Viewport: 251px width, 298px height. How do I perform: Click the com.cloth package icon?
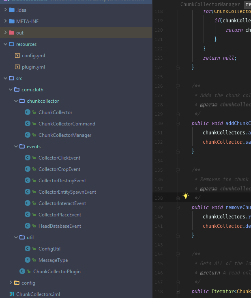17,89
